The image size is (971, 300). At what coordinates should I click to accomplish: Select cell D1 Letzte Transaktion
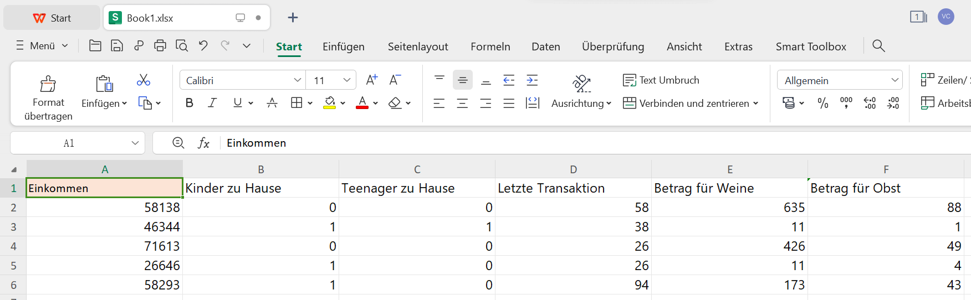[573, 188]
